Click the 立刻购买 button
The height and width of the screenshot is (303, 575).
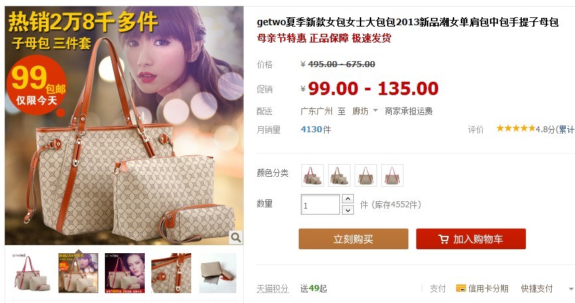tap(353, 239)
